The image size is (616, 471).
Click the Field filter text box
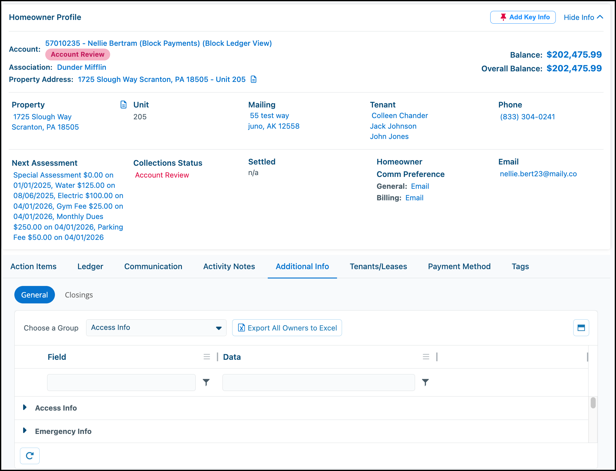click(121, 382)
